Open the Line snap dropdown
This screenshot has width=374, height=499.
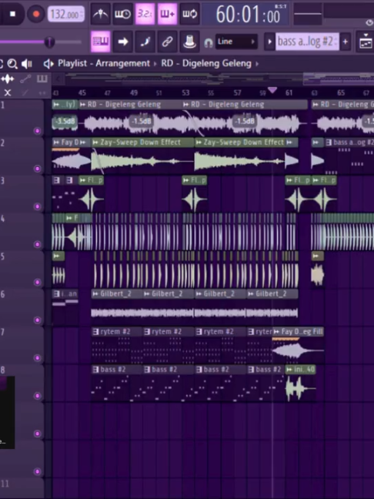tap(236, 42)
